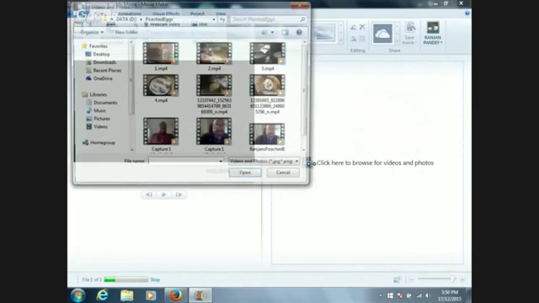Open the Videos and Photos file type dropdown
The image size is (539, 303).
tap(264, 161)
